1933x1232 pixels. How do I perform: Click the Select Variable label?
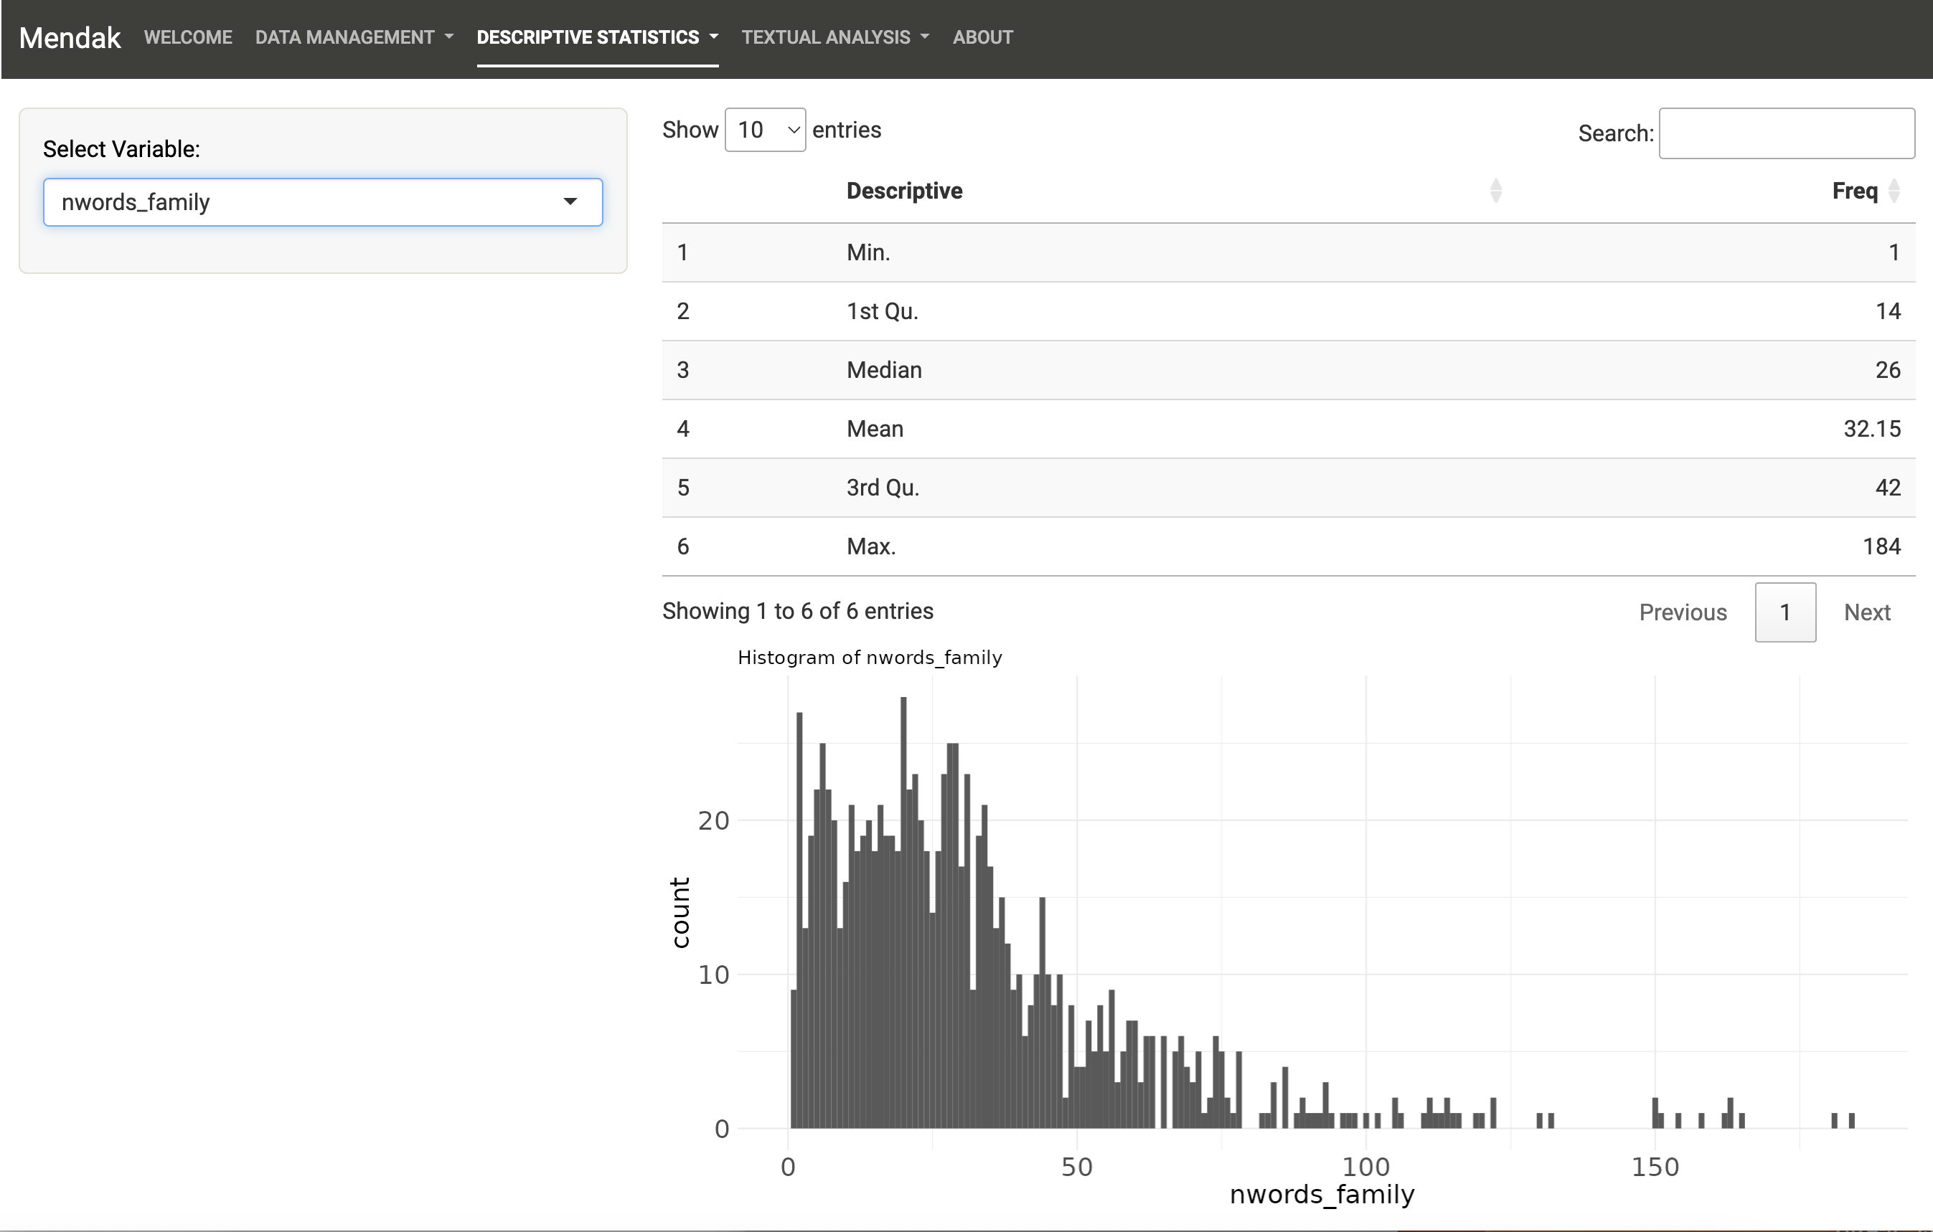[121, 149]
